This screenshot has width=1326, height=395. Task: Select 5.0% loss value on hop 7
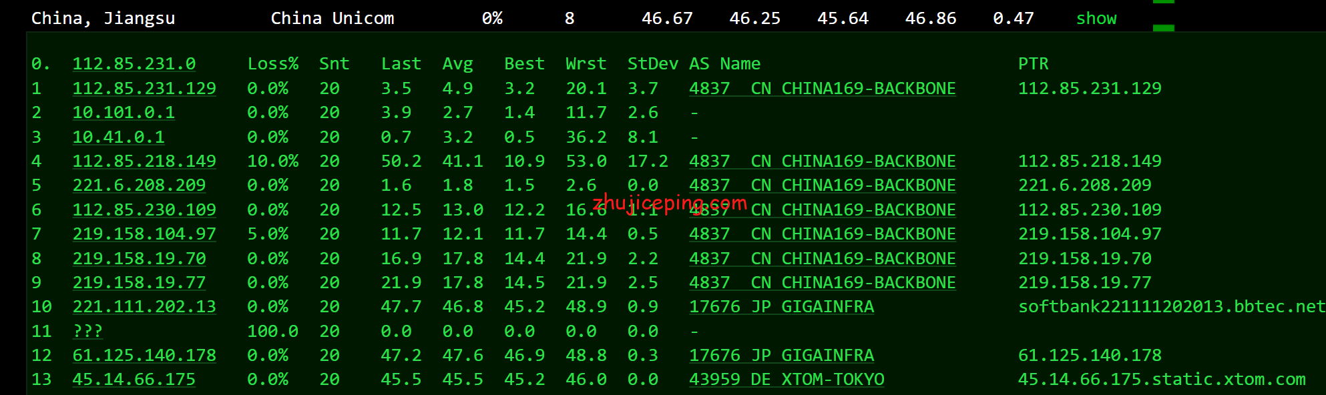(268, 234)
